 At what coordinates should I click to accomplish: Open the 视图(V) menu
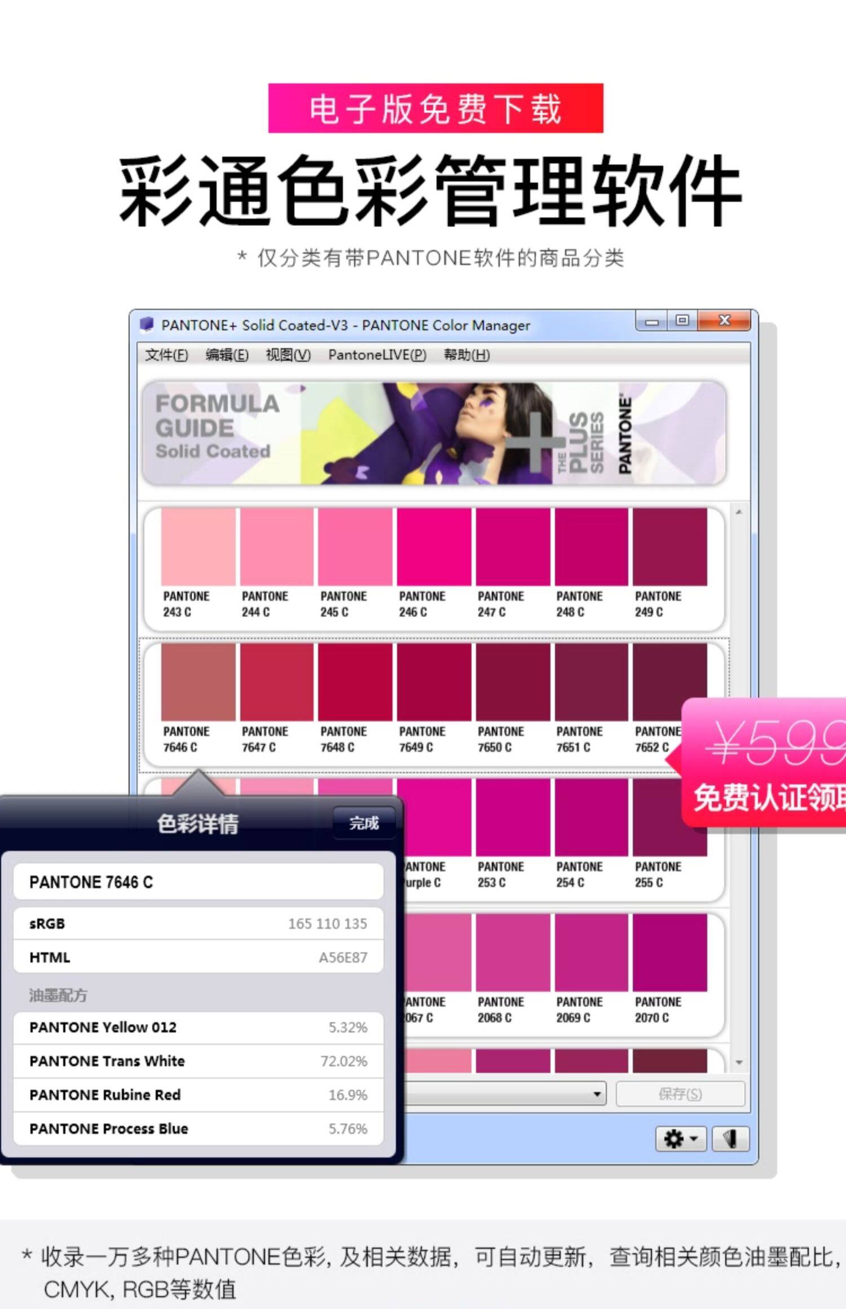pos(288,355)
